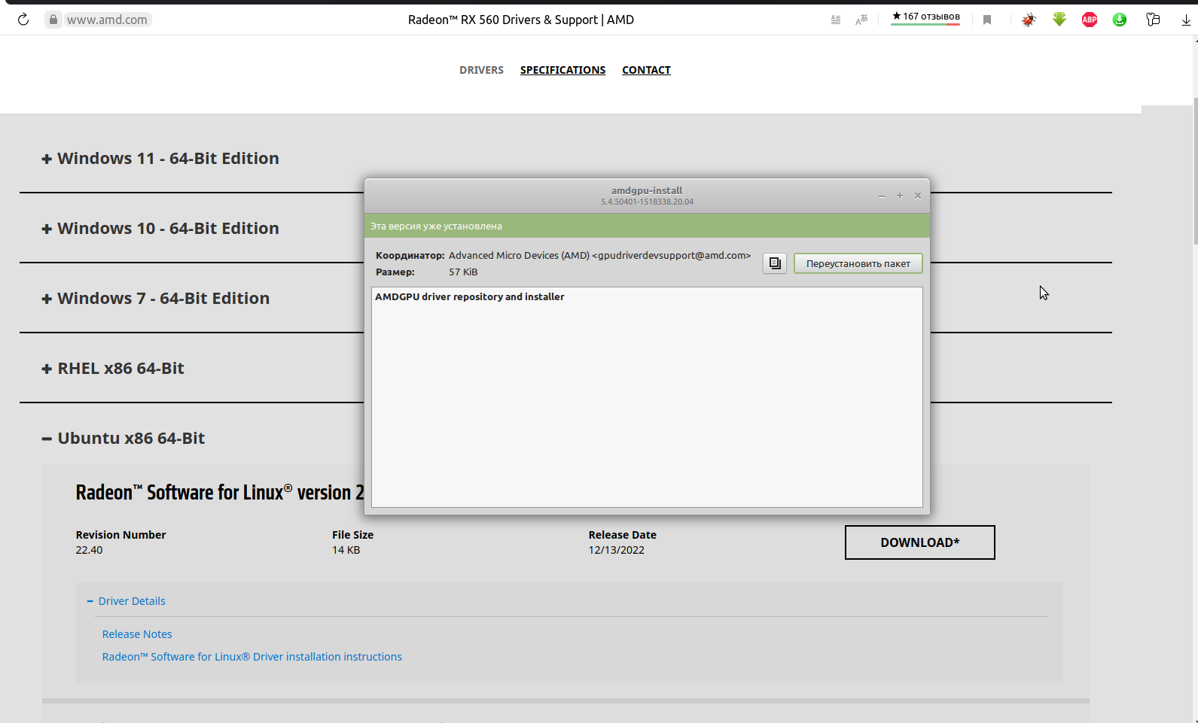The height and width of the screenshot is (723, 1198).
Task: Maximize the amdgpu-install window
Action: tap(899, 196)
